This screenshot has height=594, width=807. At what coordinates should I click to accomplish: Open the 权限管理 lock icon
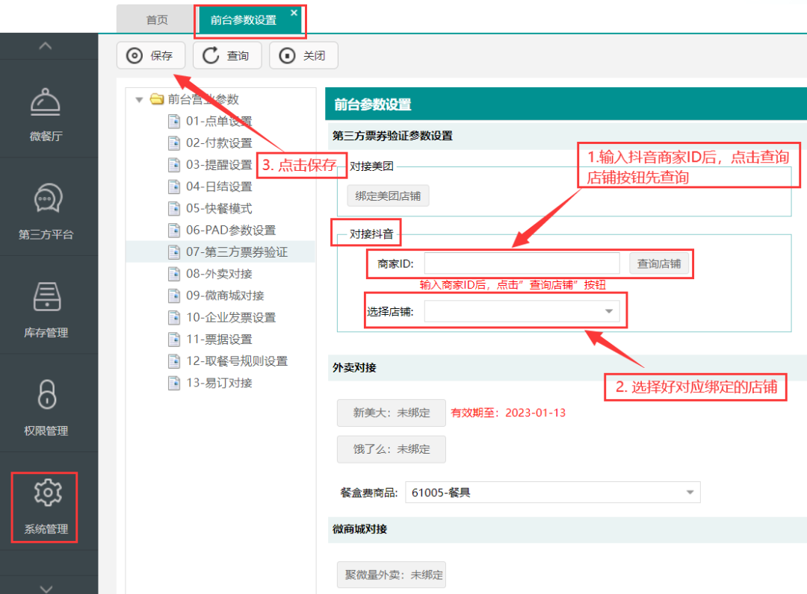click(x=47, y=396)
